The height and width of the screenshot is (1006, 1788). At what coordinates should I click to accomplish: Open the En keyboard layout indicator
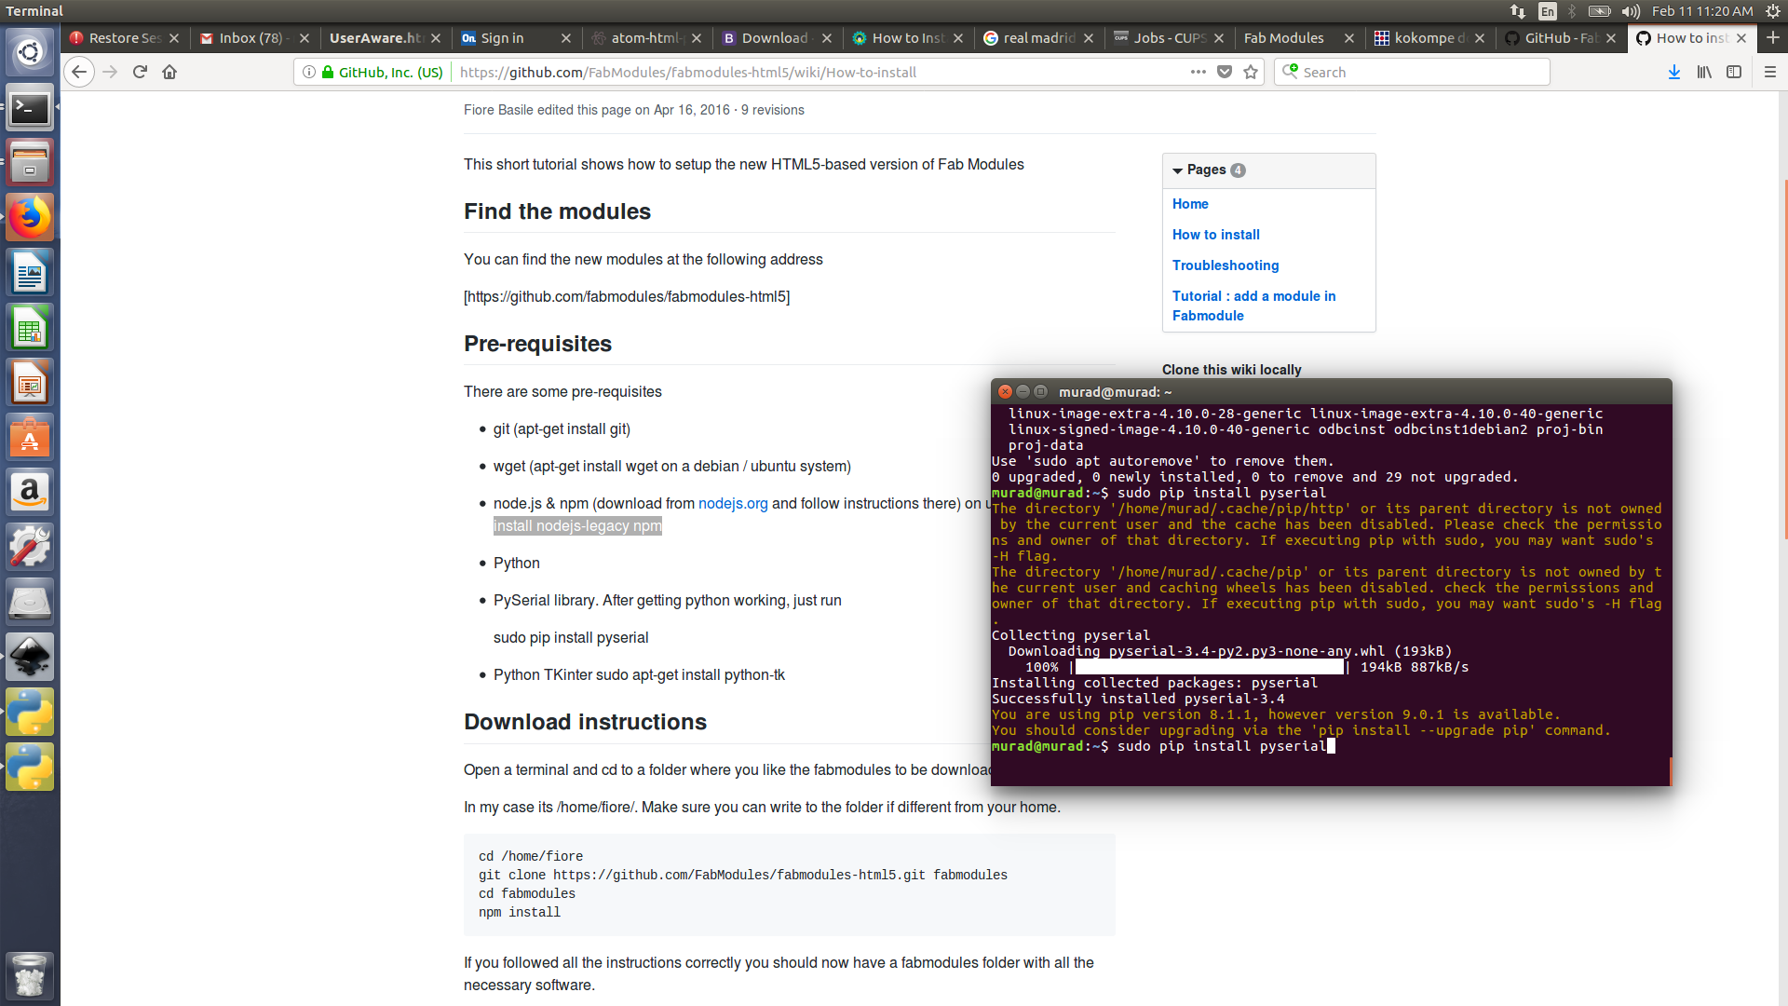point(1547,11)
